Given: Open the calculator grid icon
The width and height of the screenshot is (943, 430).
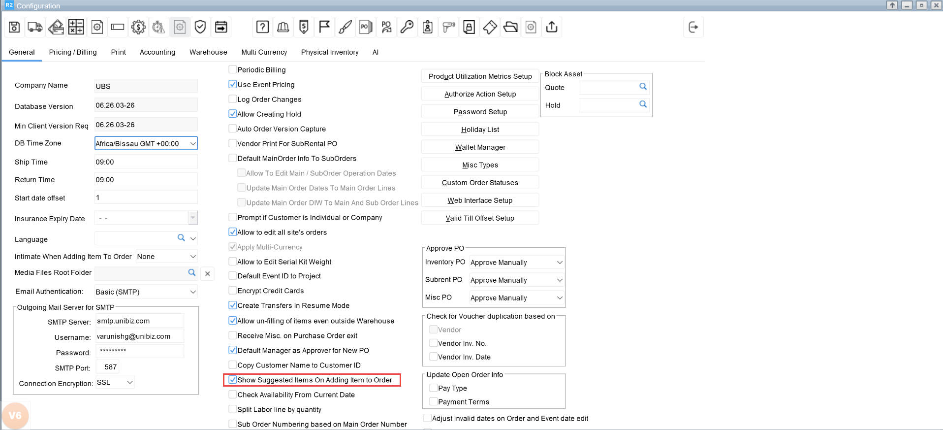Looking at the screenshot, I should (76, 27).
